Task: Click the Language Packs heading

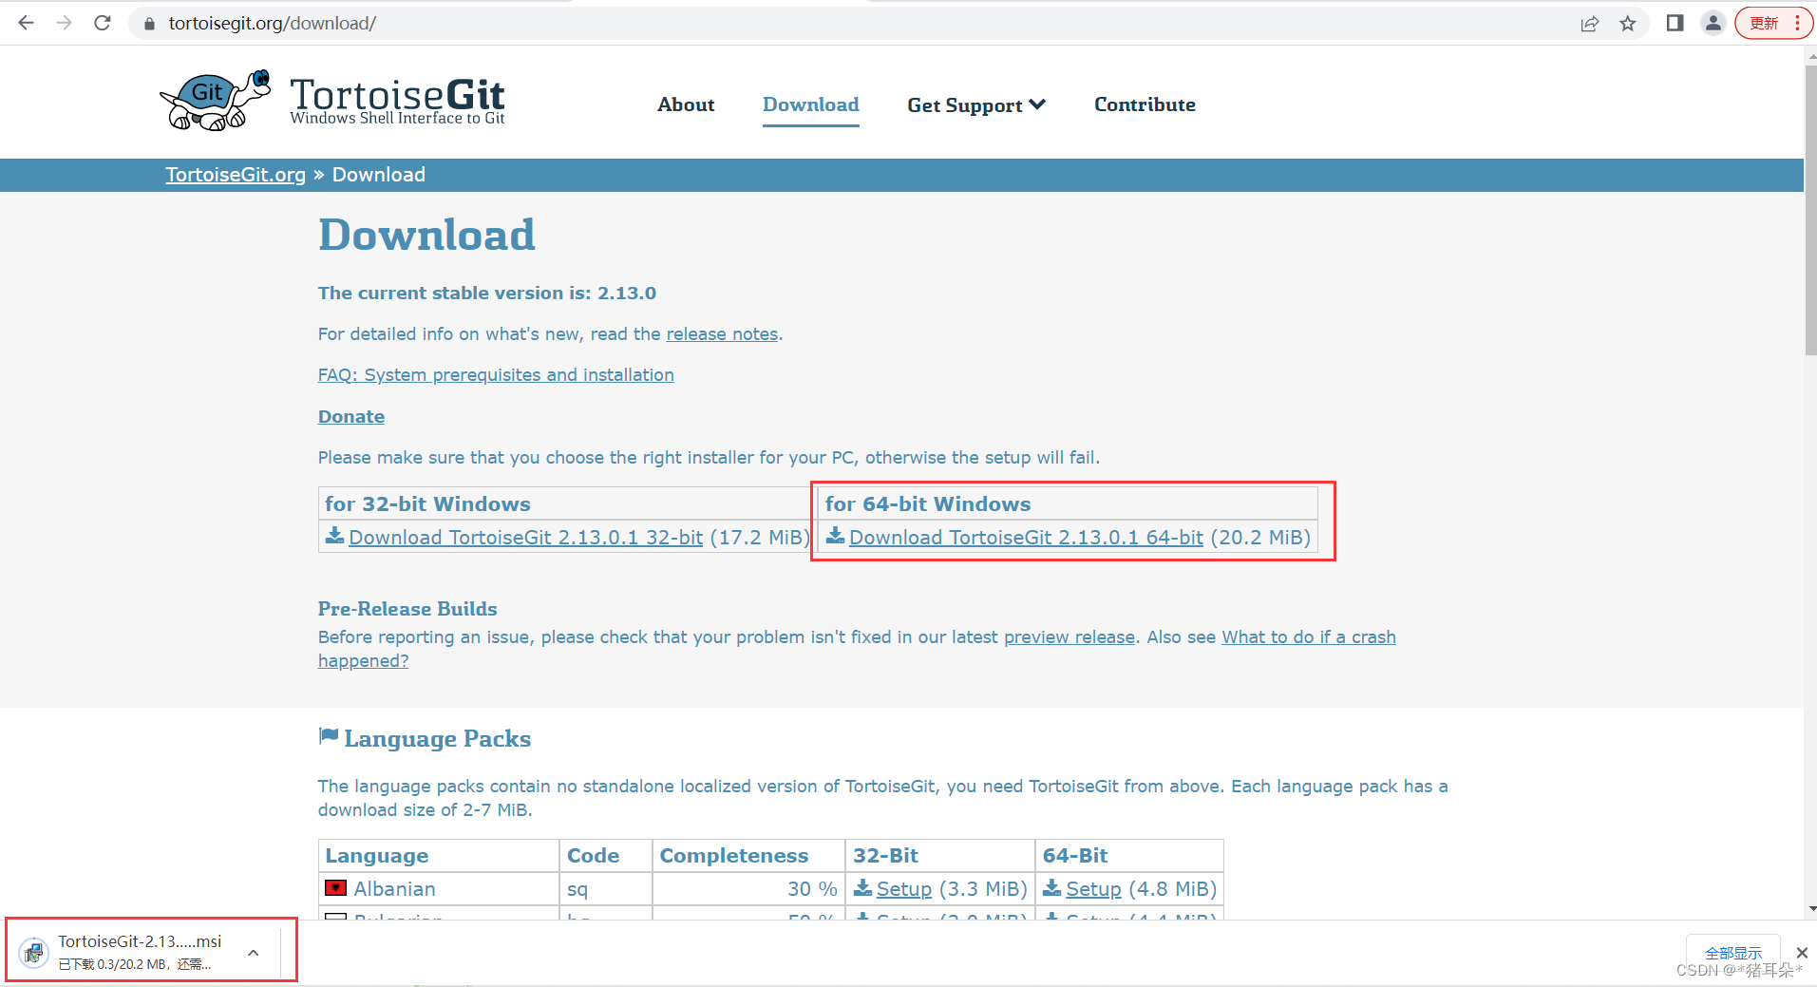Action: click(x=437, y=739)
